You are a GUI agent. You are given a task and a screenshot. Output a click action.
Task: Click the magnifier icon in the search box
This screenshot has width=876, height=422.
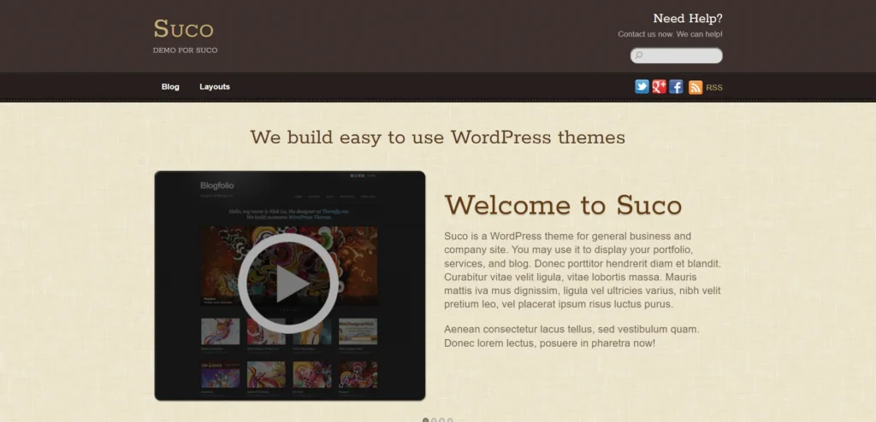click(x=639, y=56)
